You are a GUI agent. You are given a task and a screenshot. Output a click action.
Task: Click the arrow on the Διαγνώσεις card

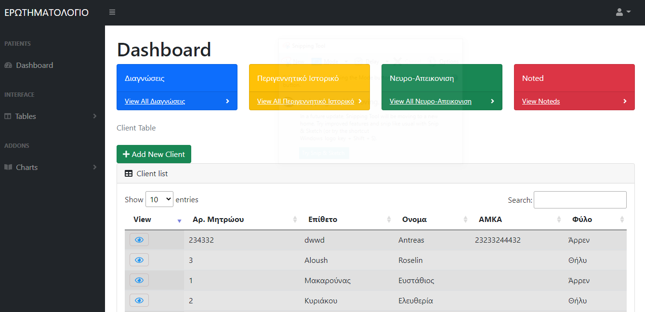coord(227,101)
